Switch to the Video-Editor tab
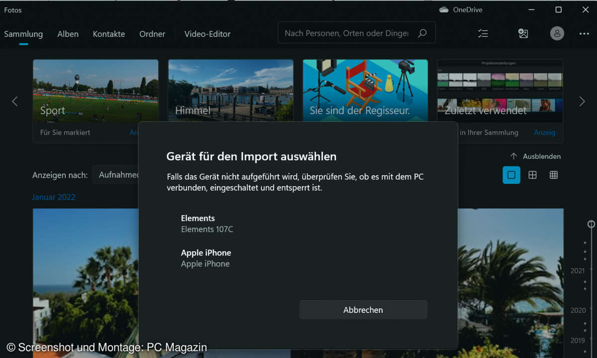The width and height of the screenshot is (597, 358). [207, 34]
